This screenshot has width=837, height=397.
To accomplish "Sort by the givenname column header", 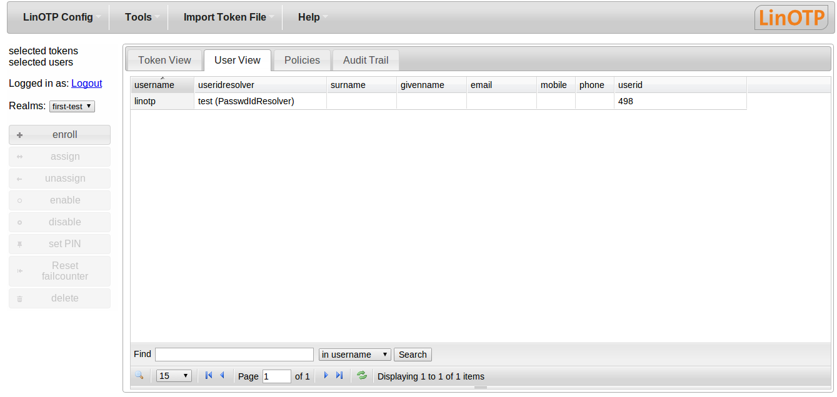I will pos(431,85).
